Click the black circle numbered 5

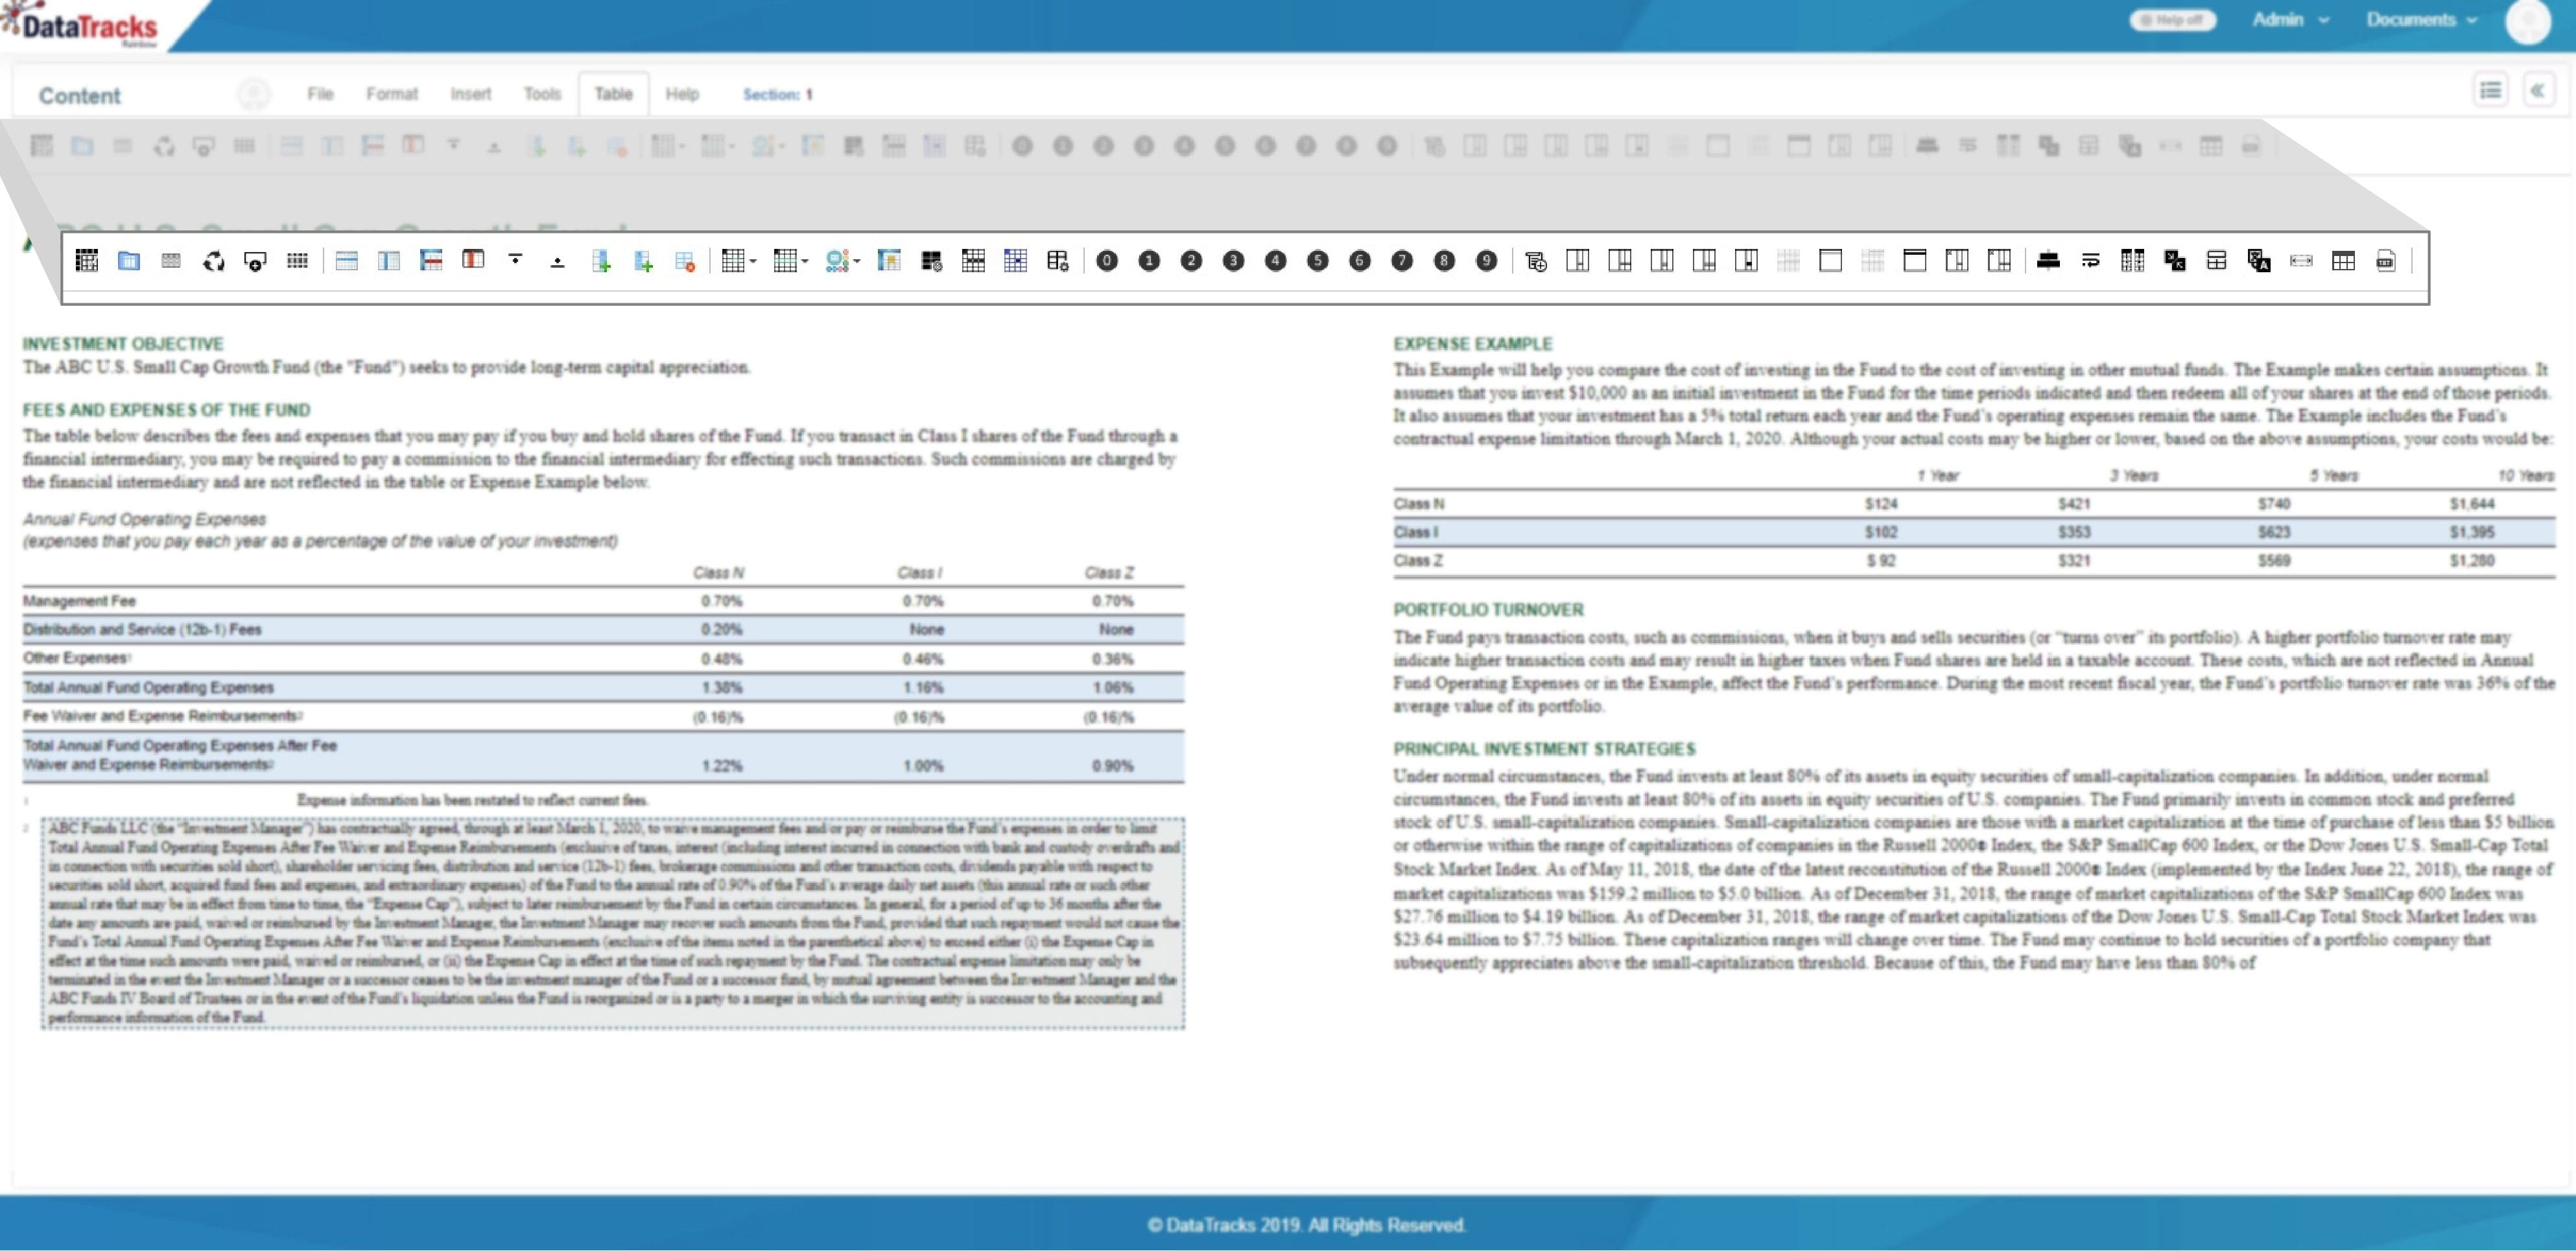click(1318, 261)
